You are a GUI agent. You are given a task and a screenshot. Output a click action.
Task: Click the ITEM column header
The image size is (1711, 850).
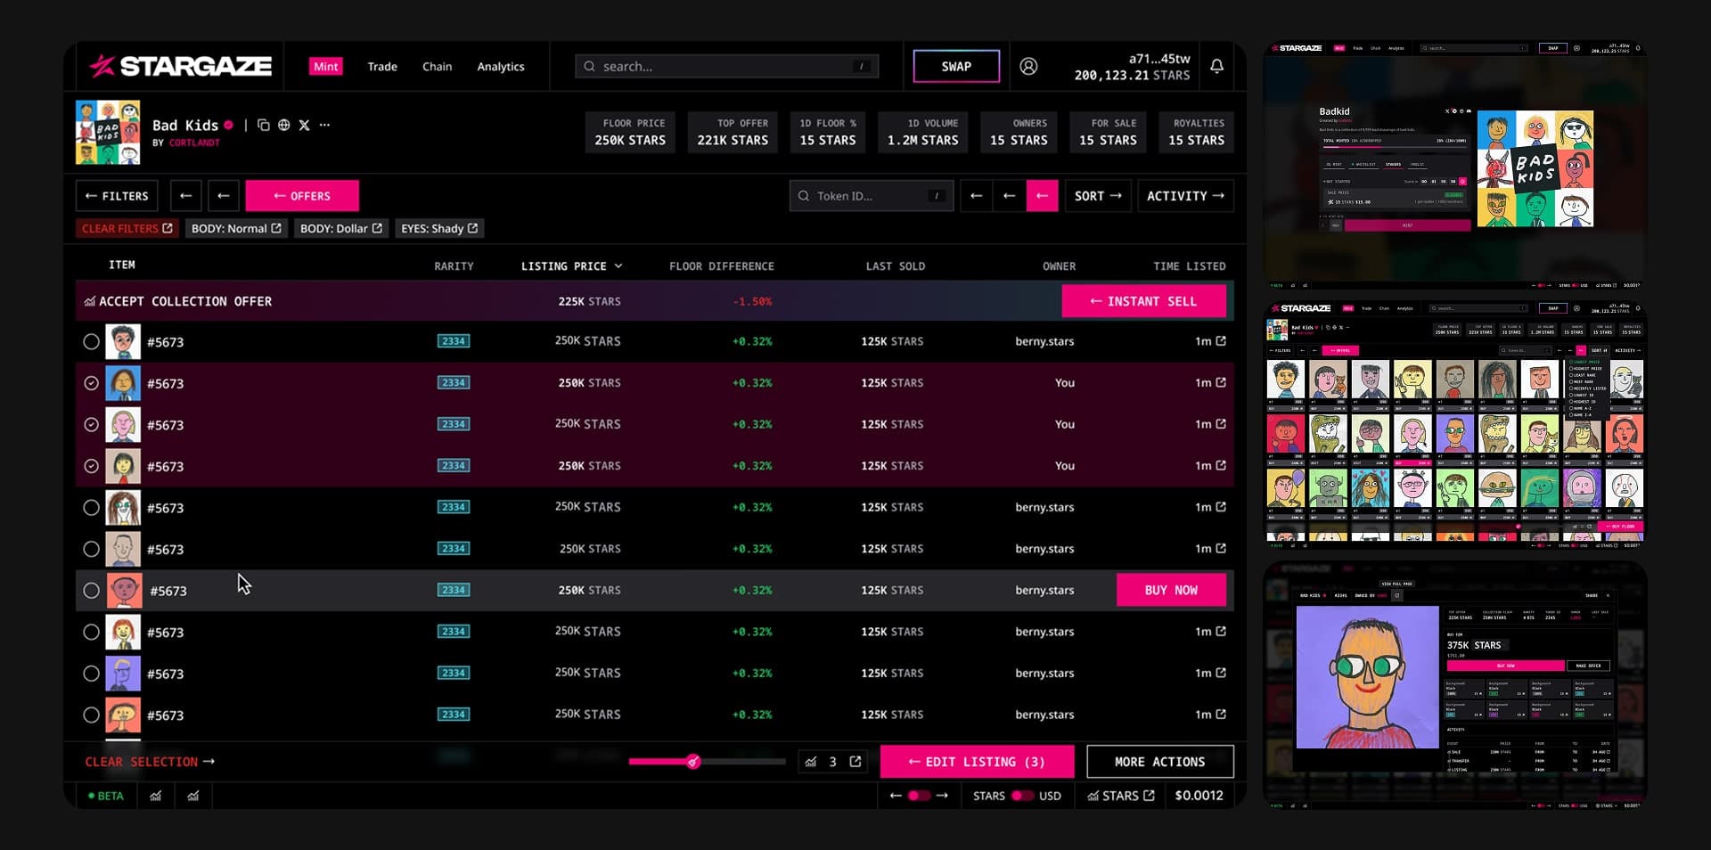pos(122,265)
